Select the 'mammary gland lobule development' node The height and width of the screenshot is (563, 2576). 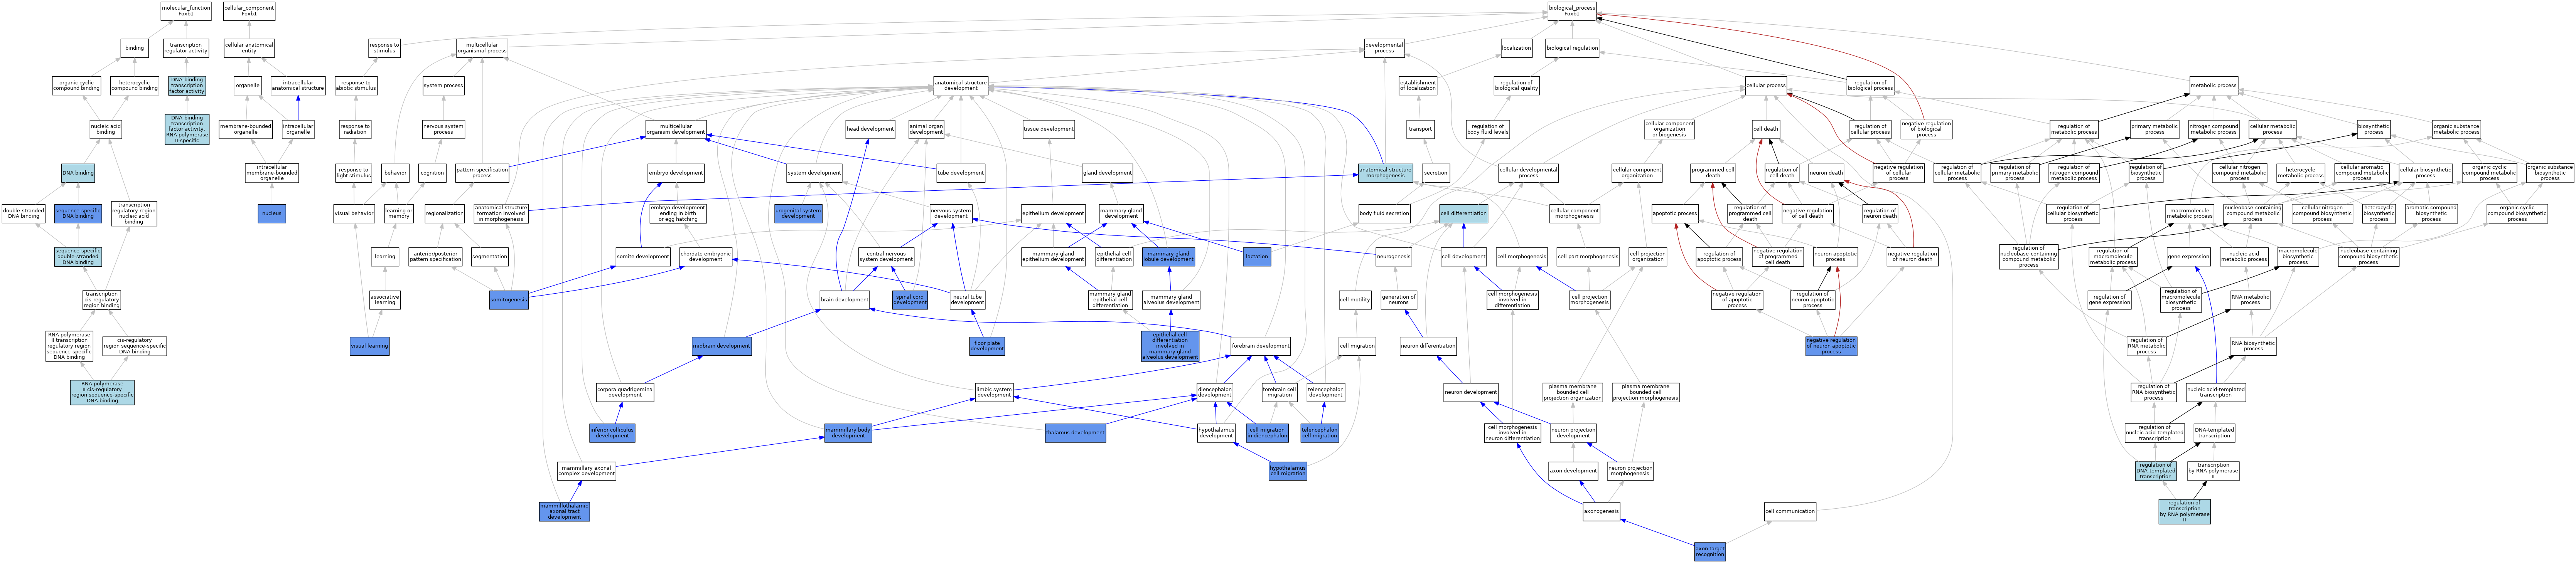[x=1169, y=257]
